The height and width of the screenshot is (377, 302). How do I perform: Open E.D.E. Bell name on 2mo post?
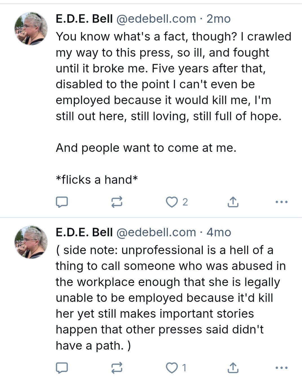coord(84,19)
